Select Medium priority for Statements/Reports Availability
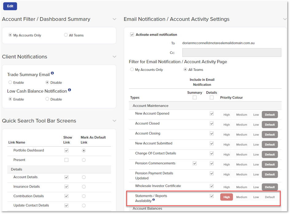The height and width of the screenshot is (214, 290). pyautogui.click(x=241, y=197)
